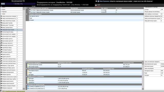The image size is (164, 92).
Task: Click the icon beside Завод фотонных пушек in left list
Action: [1, 30]
